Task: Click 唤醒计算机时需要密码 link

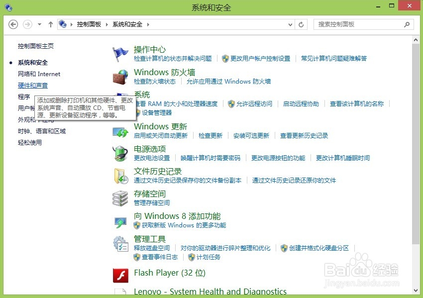Action: (211, 158)
